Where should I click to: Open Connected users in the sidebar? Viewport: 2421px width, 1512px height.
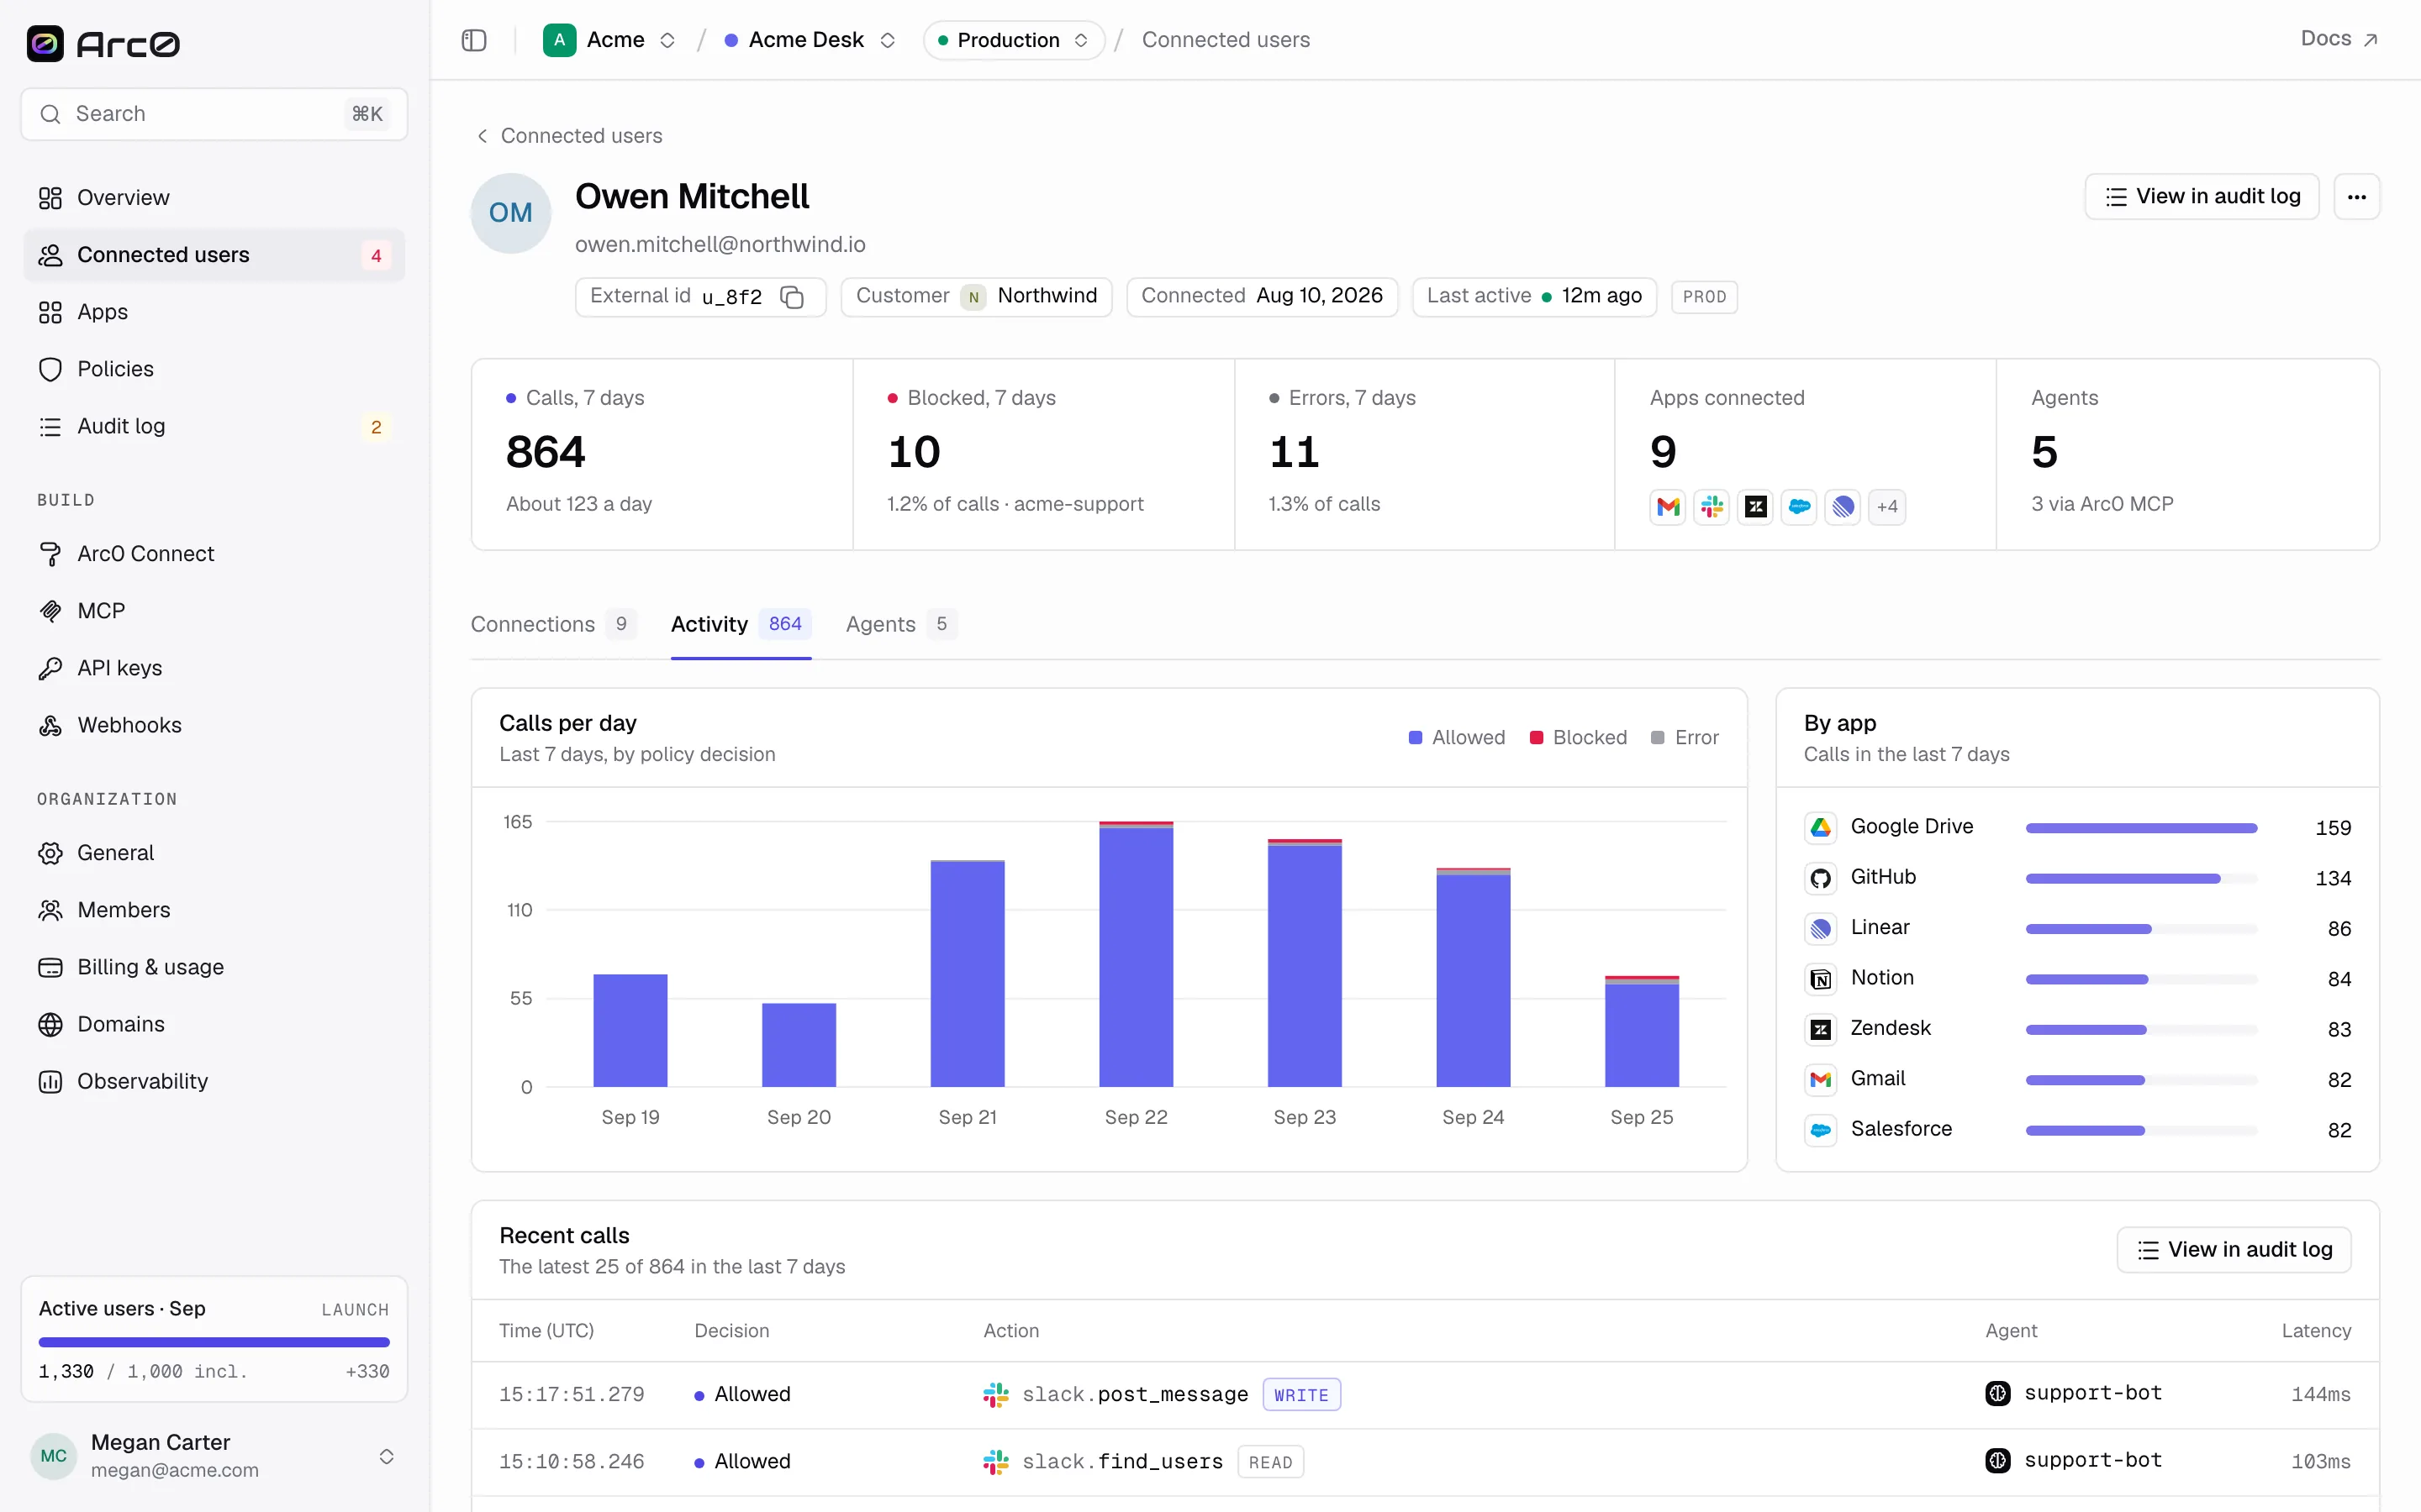pyautogui.click(x=214, y=255)
